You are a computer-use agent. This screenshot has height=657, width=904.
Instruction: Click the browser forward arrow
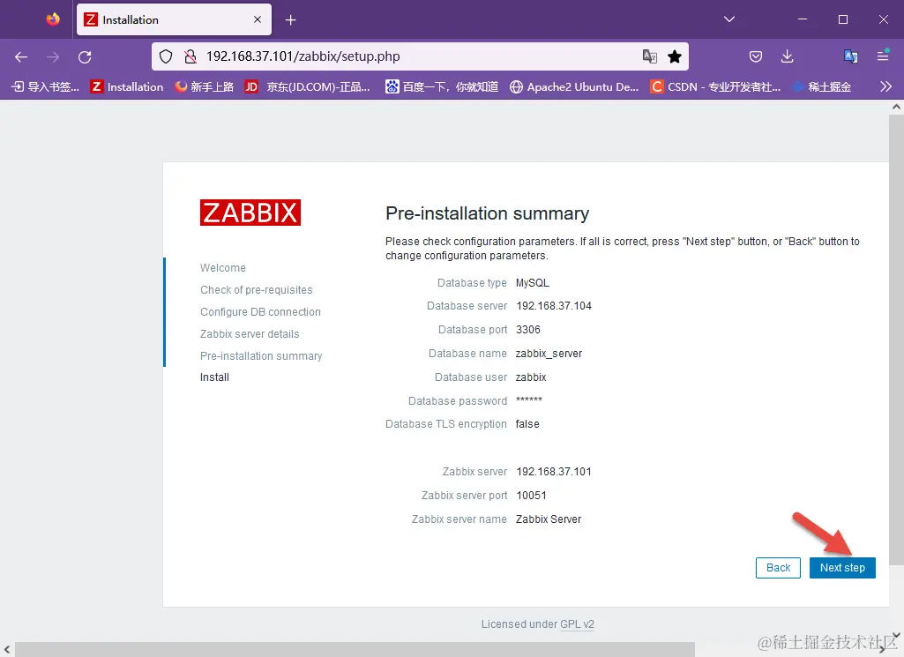click(53, 56)
